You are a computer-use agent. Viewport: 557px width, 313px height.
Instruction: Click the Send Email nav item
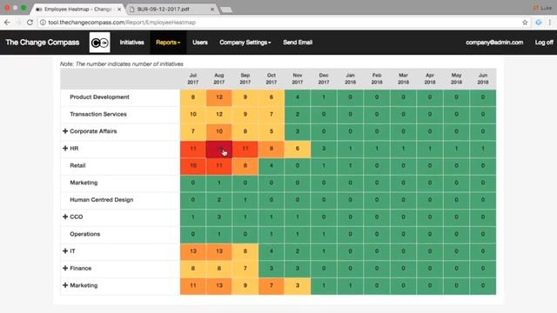[x=298, y=43]
